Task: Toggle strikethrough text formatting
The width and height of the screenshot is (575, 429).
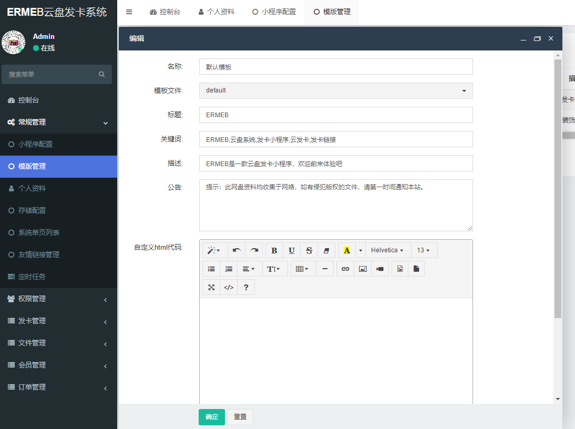Action: [309, 250]
